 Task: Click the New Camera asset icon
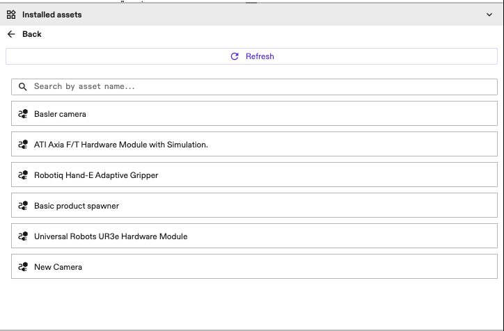pos(23,267)
